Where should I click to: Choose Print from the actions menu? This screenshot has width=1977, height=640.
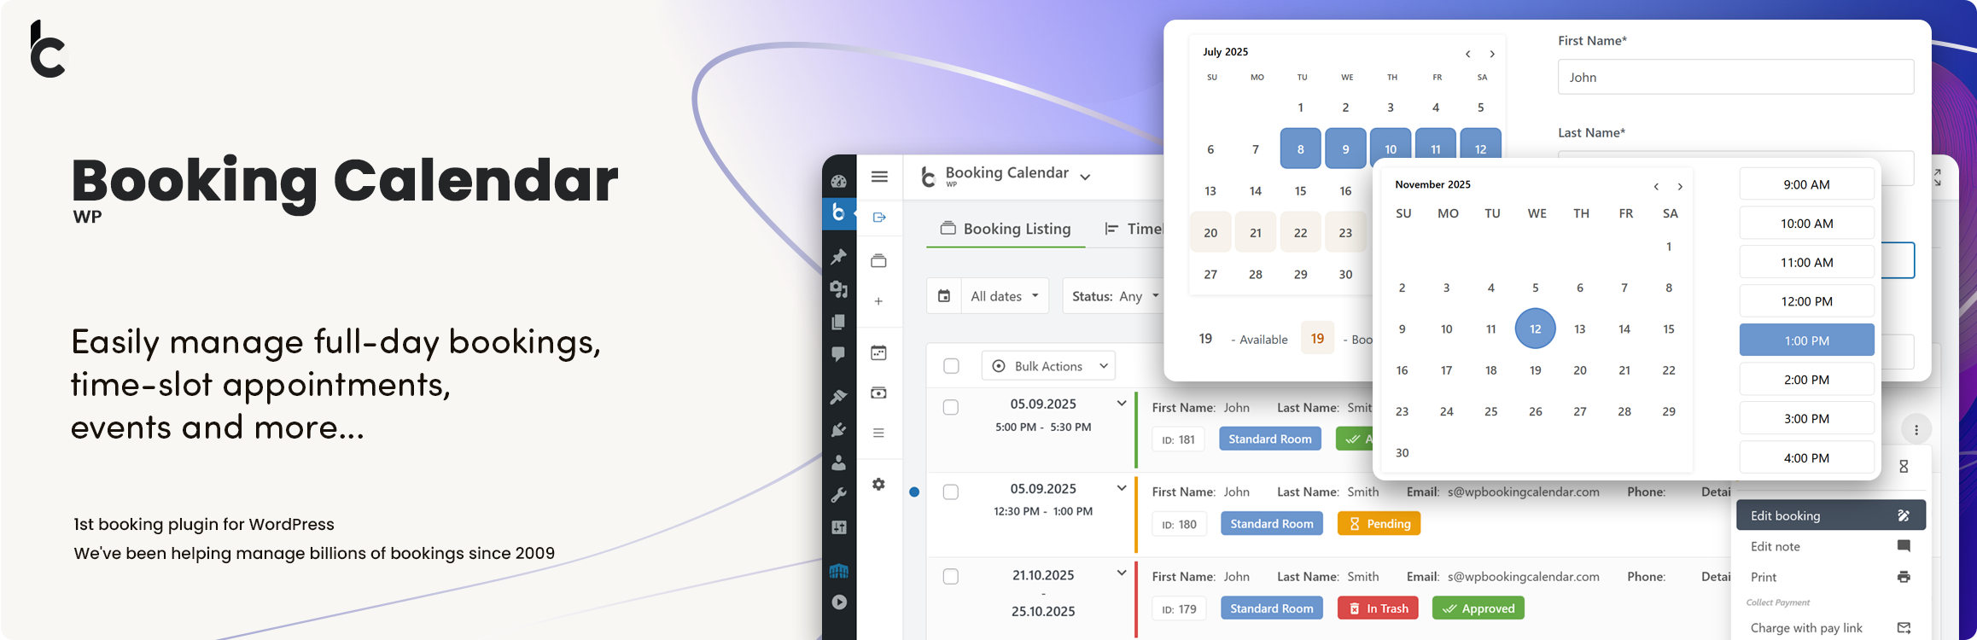click(1830, 577)
